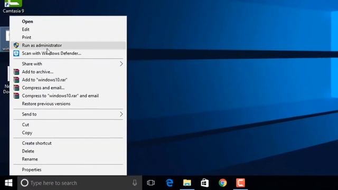The image size is (338, 190).
Task: Click WinRAR icon beside Compress to "windows10.rar" and email
Action: (x=16, y=96)
